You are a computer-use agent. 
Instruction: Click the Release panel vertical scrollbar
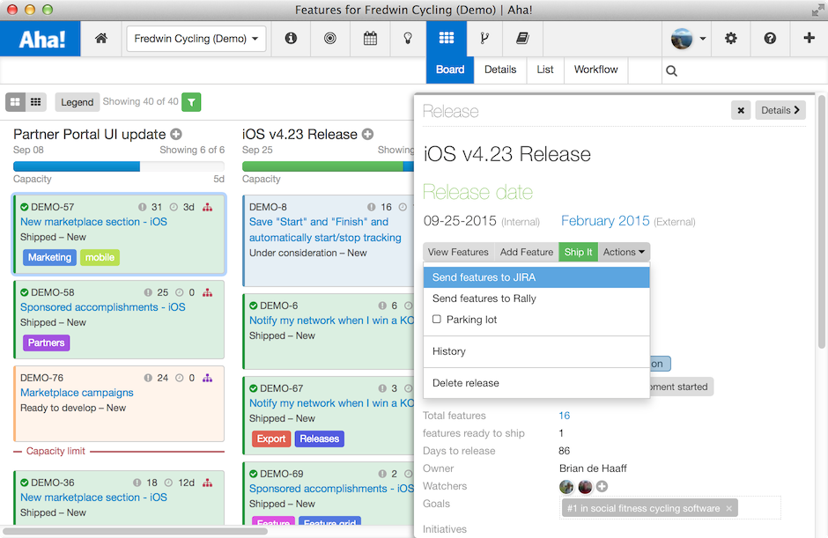coord(821,222)
